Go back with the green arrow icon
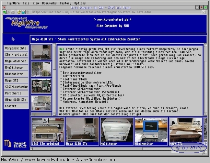The width and height of the screenshot is (210, 163). pos(5,12)
